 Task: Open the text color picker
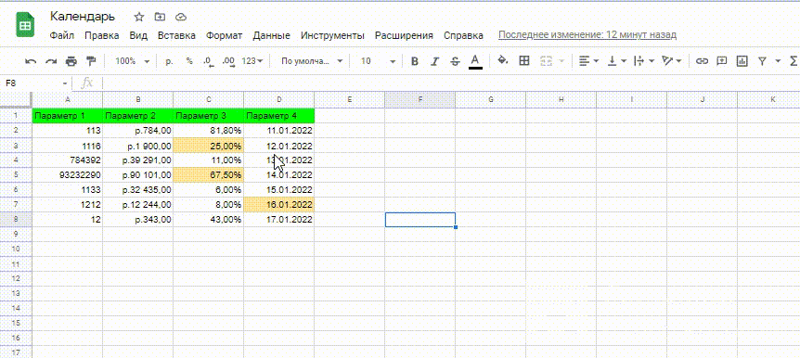475,61
